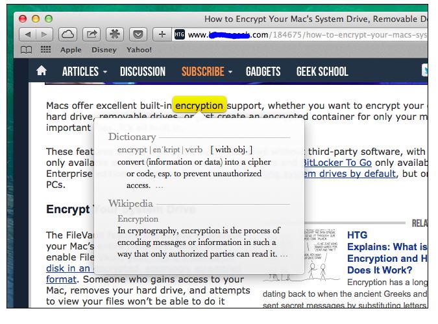Open the BitLocker To Go link
The width and height of the screenshot is (438, 324).
337,163
